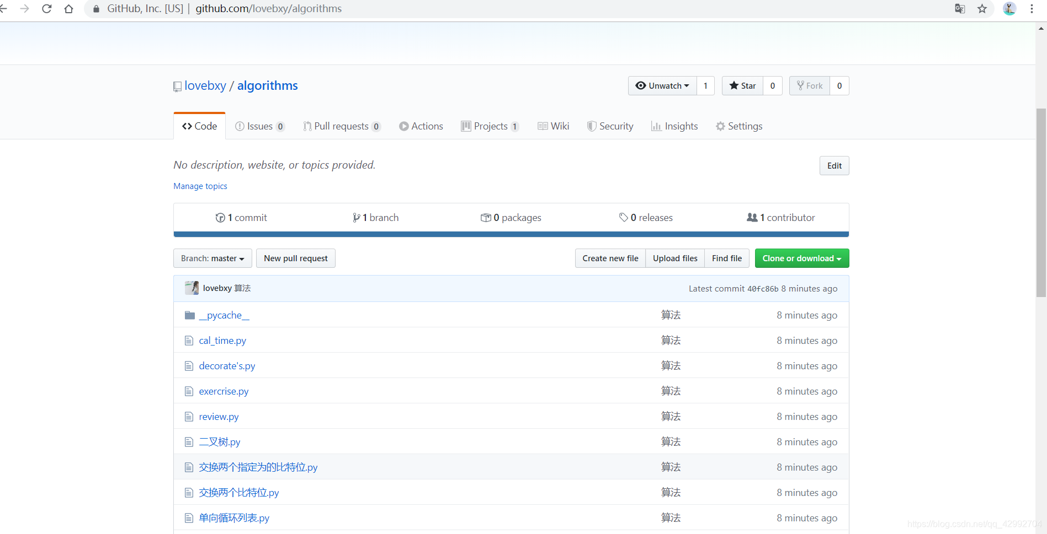Click the blue Python language bar

click(x=511, y=234)
